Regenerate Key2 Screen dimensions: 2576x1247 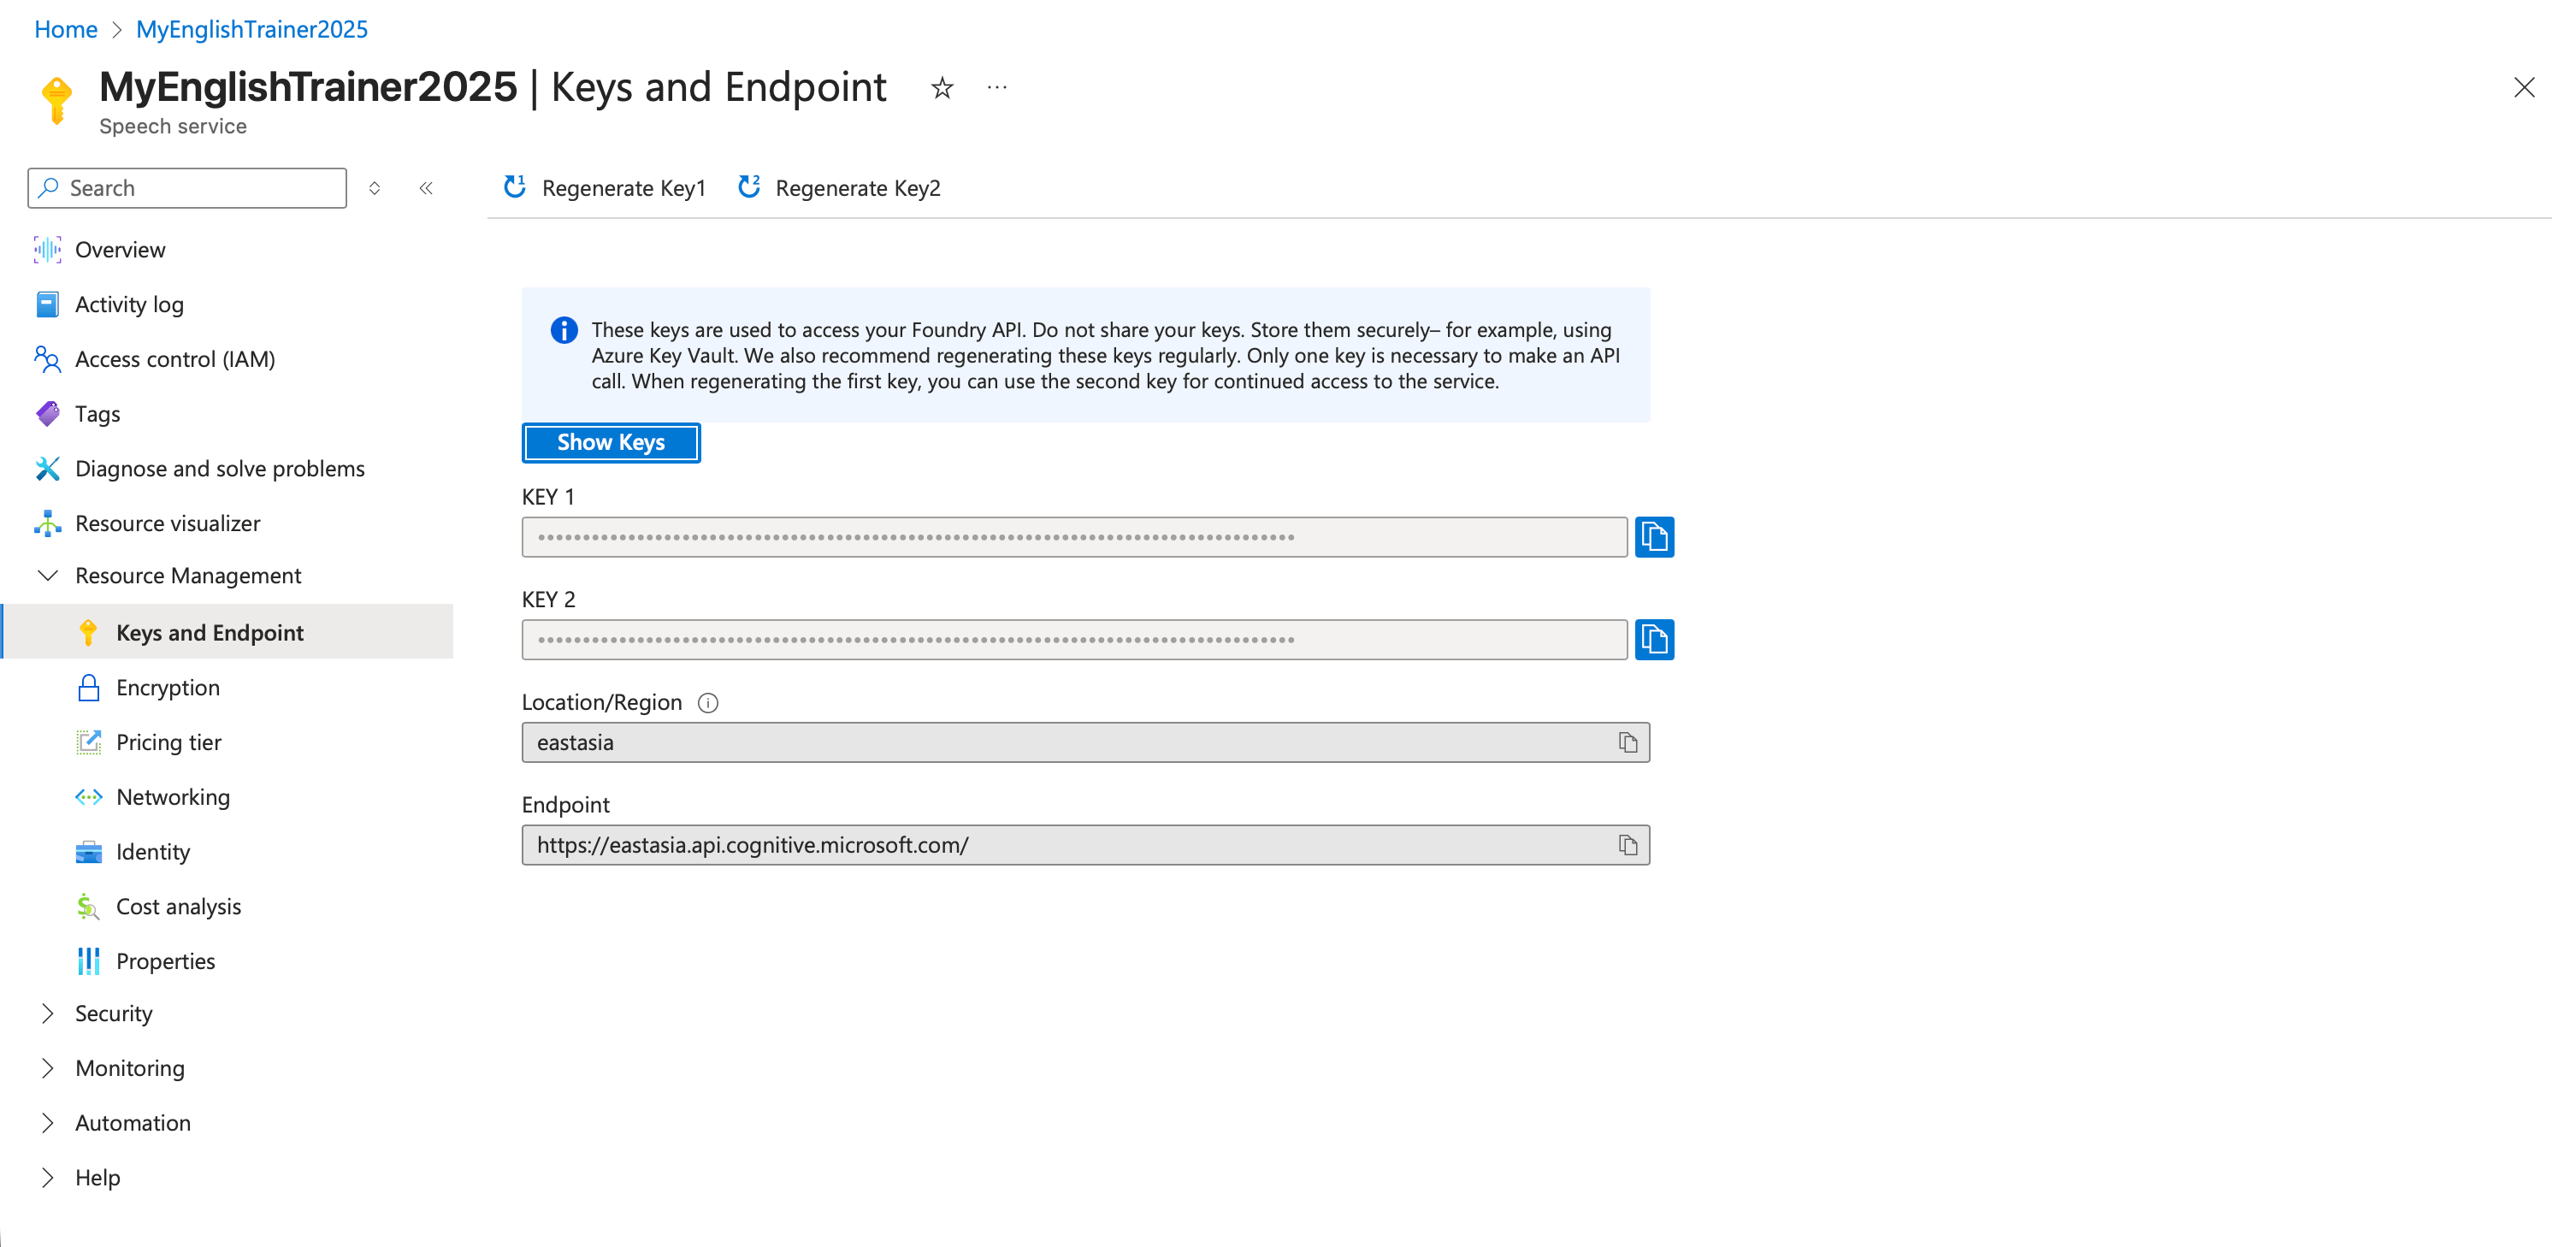point(839,188)
